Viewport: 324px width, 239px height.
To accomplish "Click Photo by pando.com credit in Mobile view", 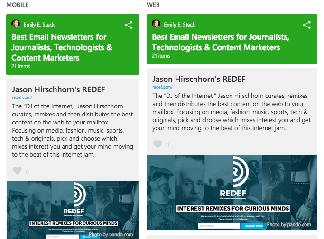I will (111, 235).
